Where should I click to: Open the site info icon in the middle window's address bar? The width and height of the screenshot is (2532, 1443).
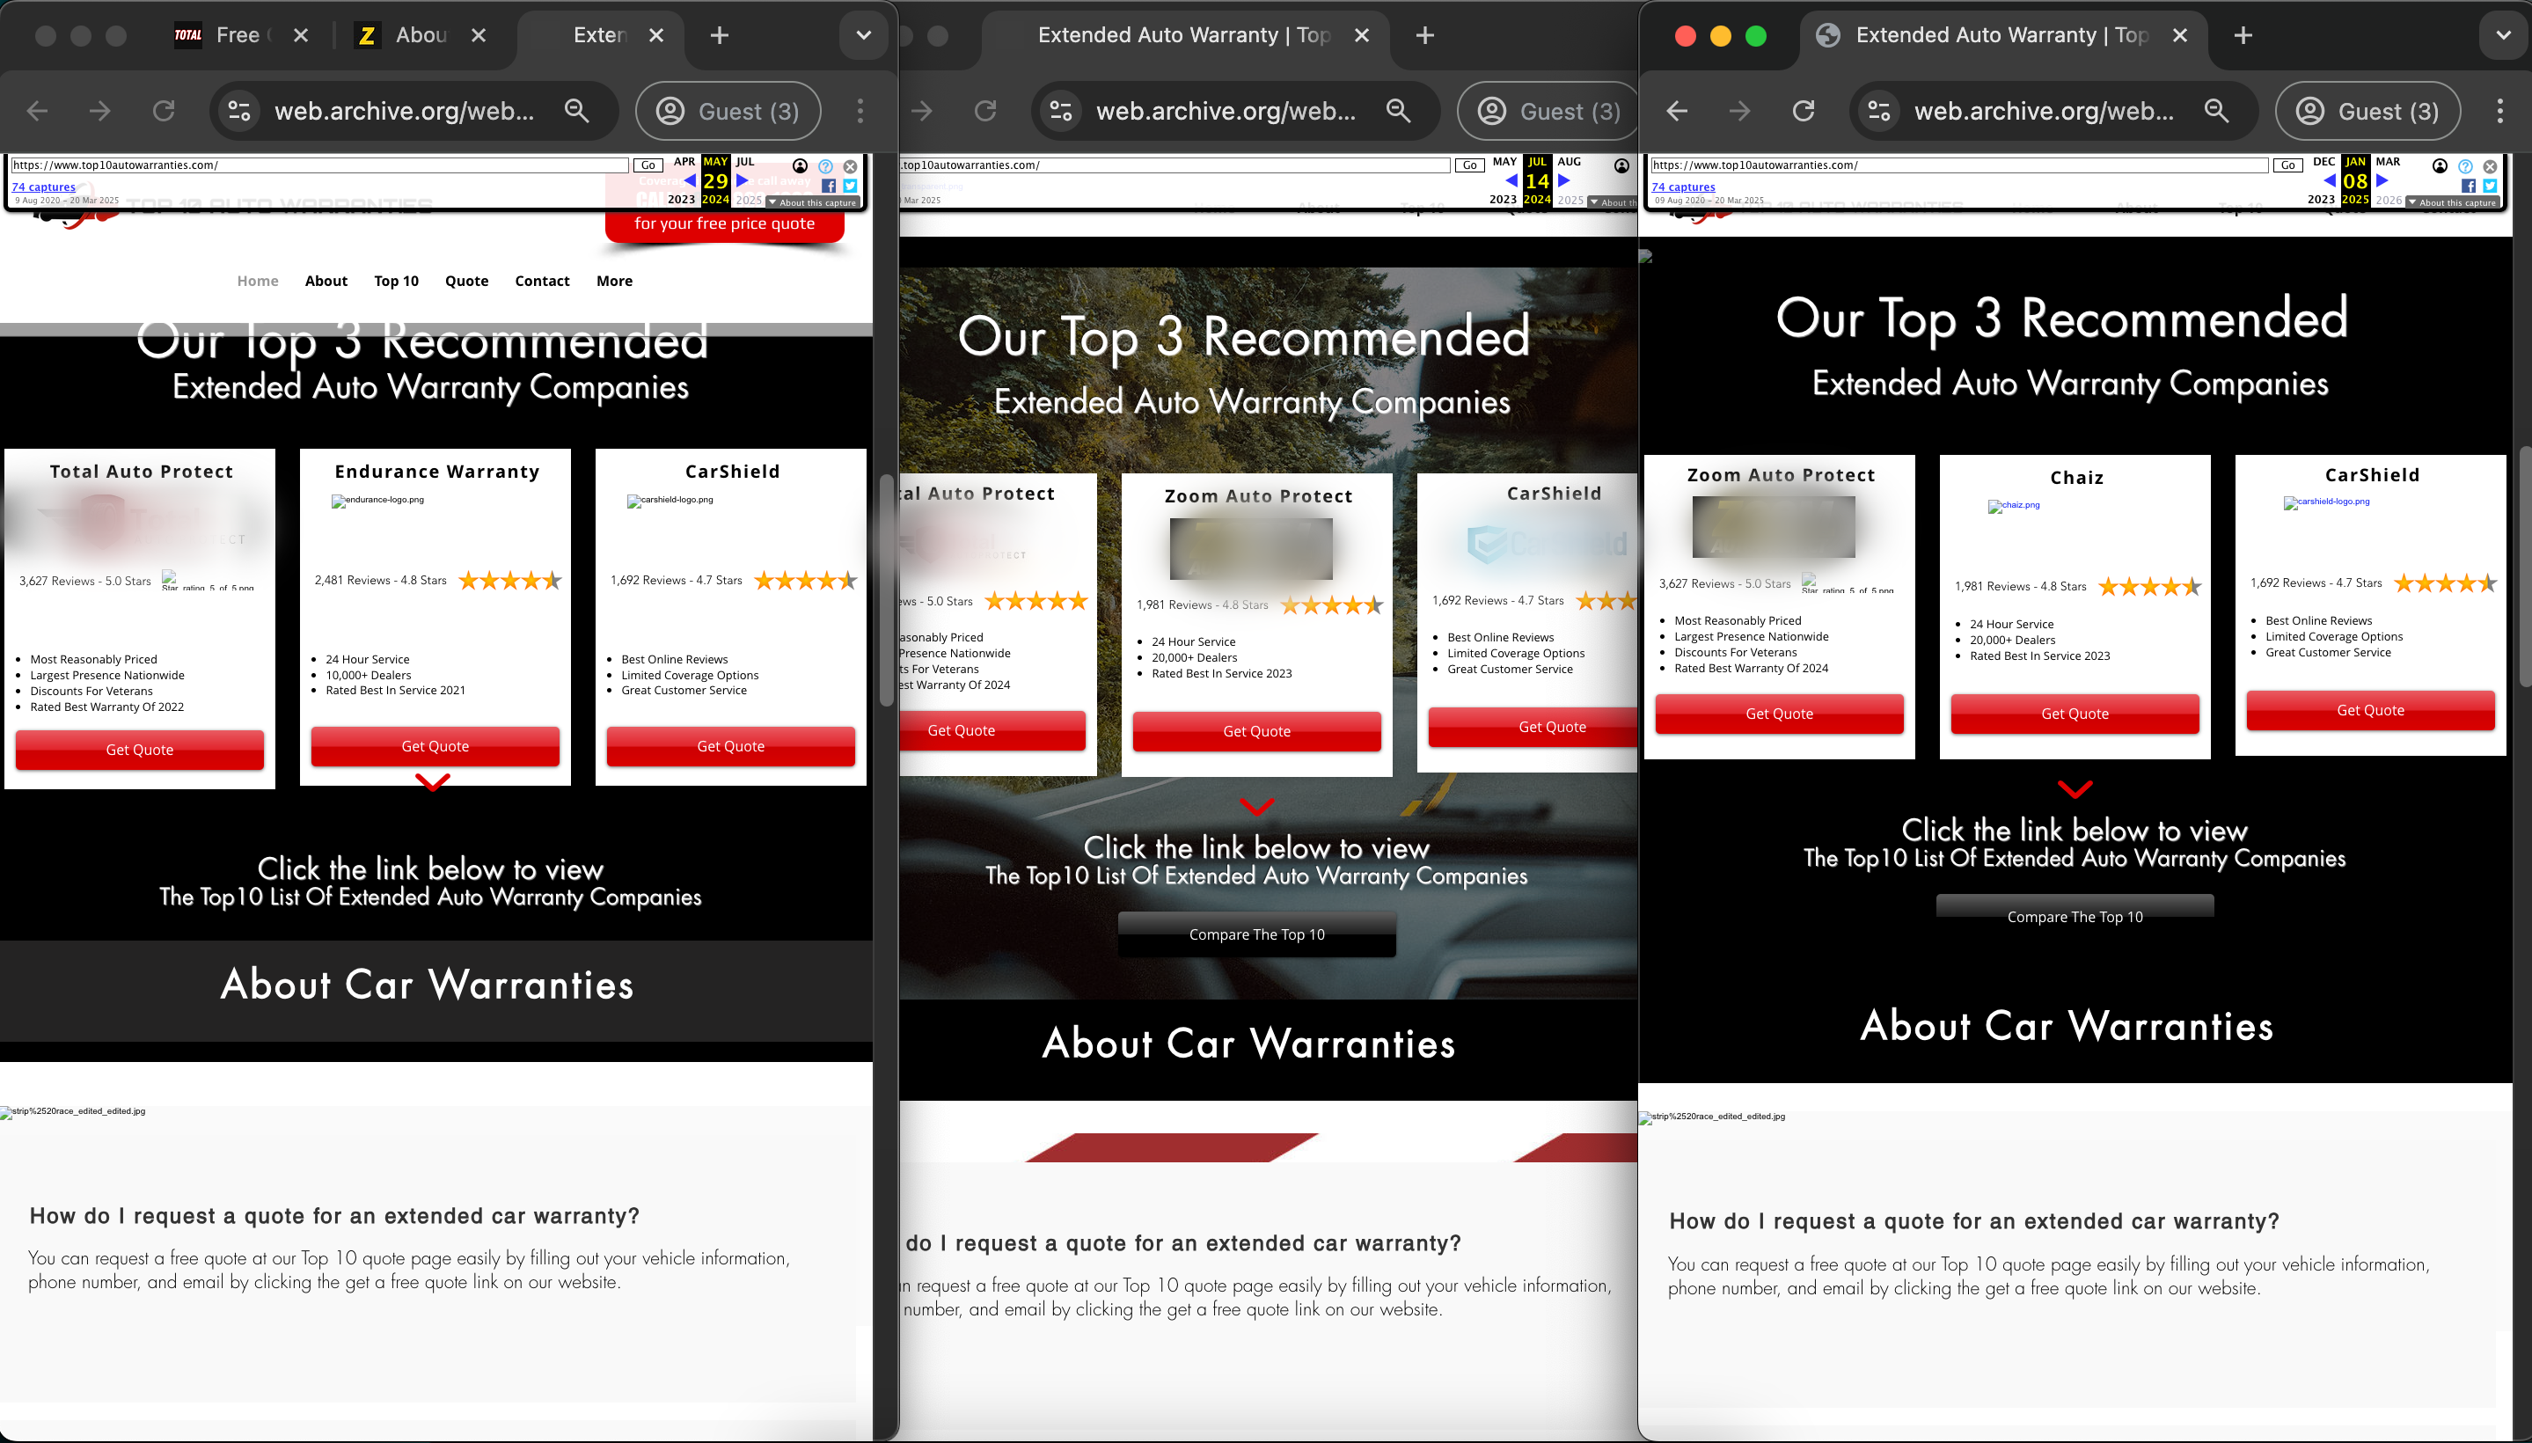pos(1061,111)
